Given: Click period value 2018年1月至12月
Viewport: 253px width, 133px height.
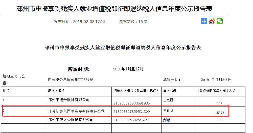Looking at the screenshot, I should tap(128, 69).
